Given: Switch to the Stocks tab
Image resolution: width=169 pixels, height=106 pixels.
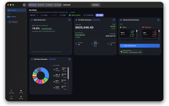Looking at the screenshot, I should click(x=41, y=5).
